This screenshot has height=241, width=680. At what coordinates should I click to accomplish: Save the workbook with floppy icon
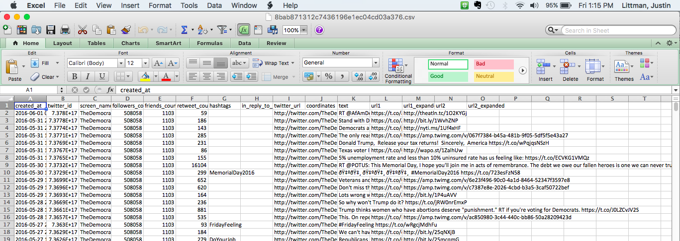(51, 30)
